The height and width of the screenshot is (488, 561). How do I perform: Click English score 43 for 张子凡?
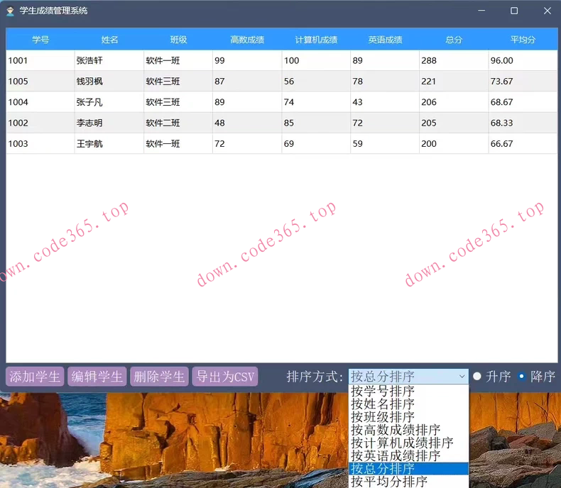click(385, 102)
